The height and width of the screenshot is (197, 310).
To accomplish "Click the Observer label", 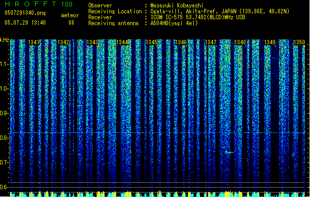I will [x=100, y=5].
